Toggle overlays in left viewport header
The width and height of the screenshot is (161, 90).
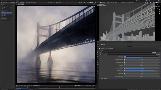tap(85, 2)
